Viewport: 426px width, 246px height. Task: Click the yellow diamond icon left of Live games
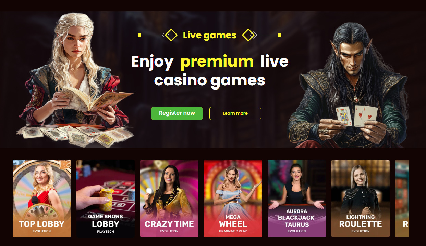(171, 35)
